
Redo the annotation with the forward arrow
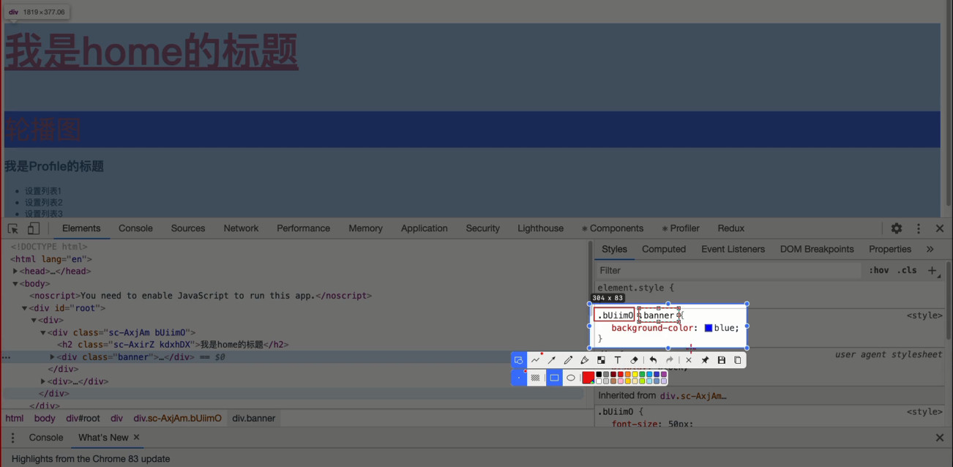[x=669, y=360]
